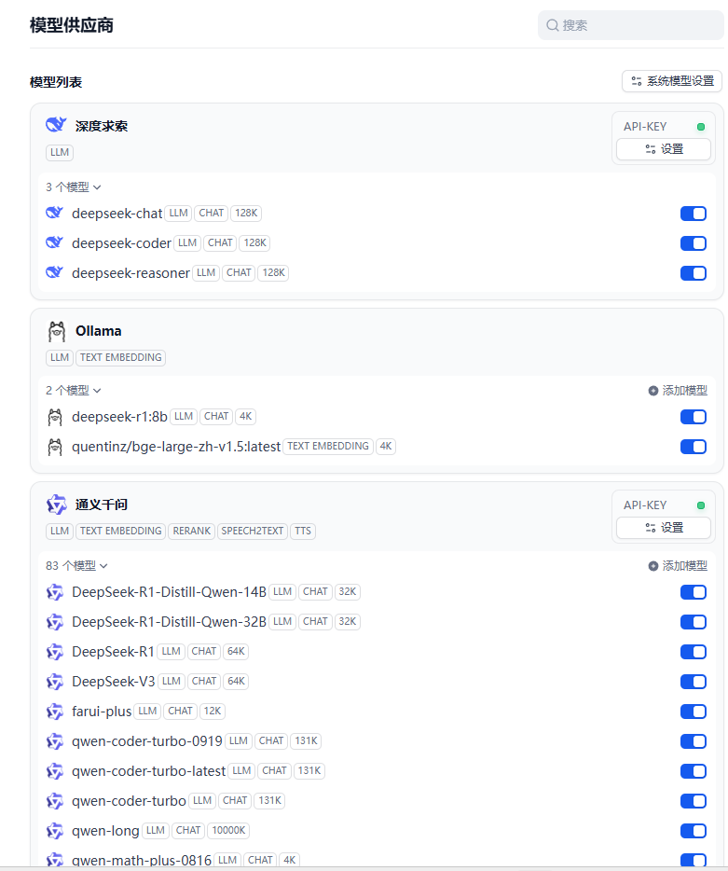Click the DeepSeek-R1-Distill-Qwen-32B model icon

(54, 622)
